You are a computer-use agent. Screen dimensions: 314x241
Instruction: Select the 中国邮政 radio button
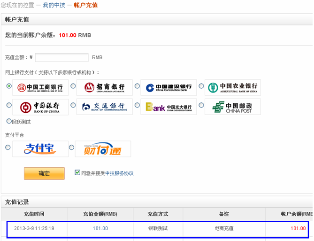pyautogui.click(x=201, y=105)
